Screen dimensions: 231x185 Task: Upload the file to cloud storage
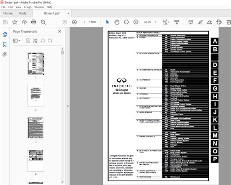[x=24, y=22]
